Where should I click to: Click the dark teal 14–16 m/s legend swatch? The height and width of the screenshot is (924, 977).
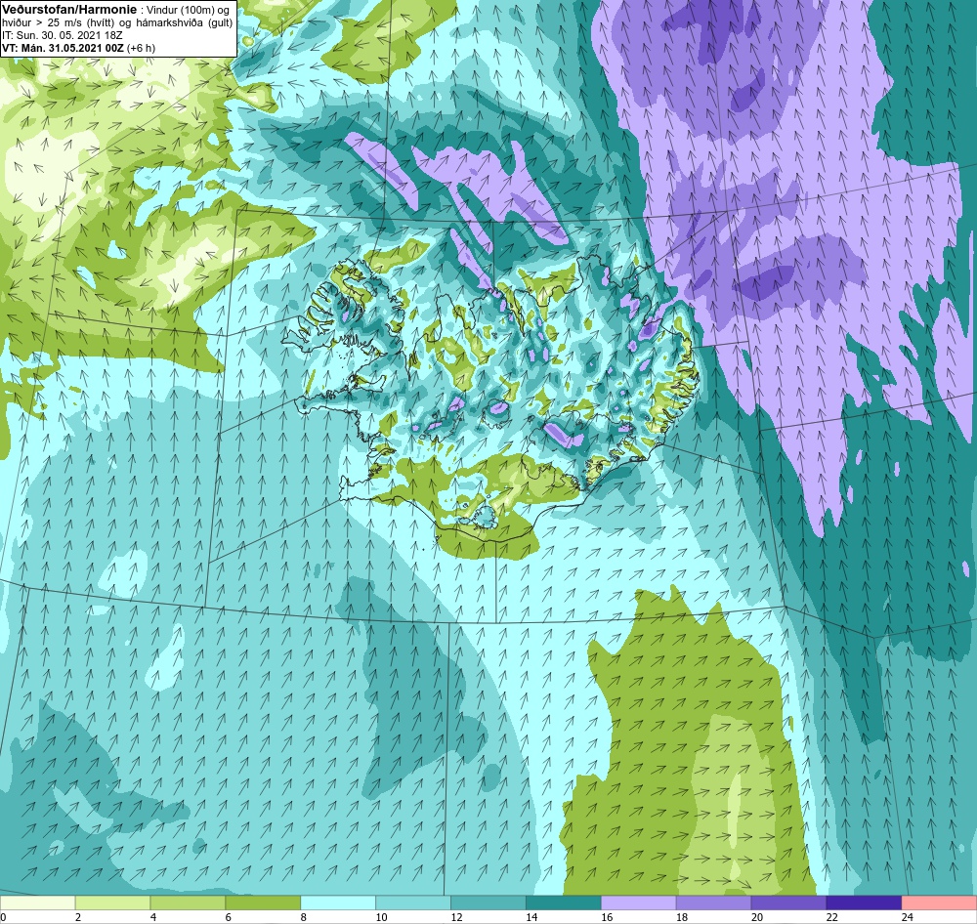564,903
